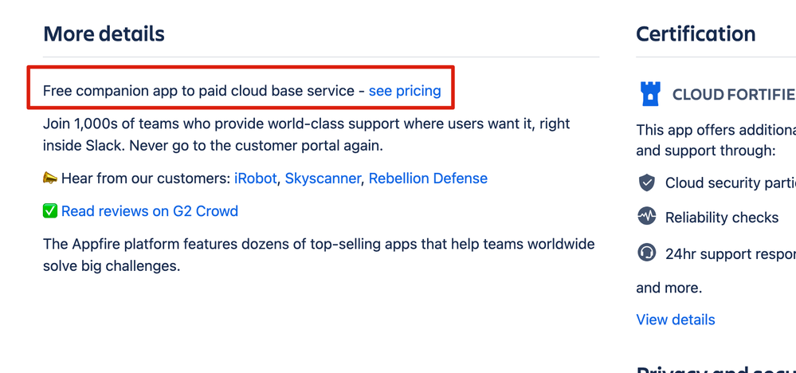Click the reliability checks pulse icon
This screenshot has width=796, height=373.
click(647, 218)
